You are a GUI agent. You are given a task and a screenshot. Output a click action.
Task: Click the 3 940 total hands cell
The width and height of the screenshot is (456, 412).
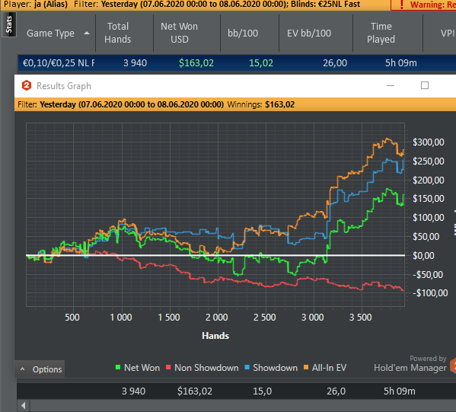click(x=135, y=63)
